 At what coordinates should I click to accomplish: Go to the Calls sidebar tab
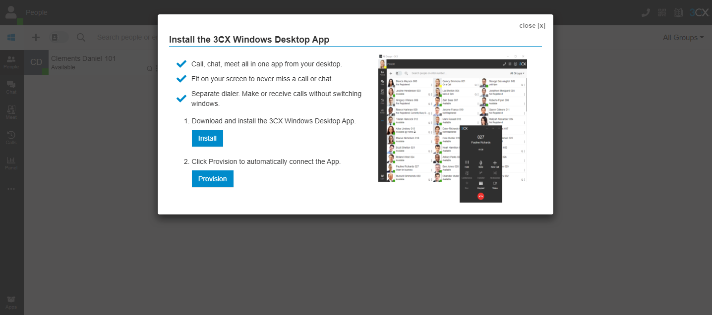point(11,138)
